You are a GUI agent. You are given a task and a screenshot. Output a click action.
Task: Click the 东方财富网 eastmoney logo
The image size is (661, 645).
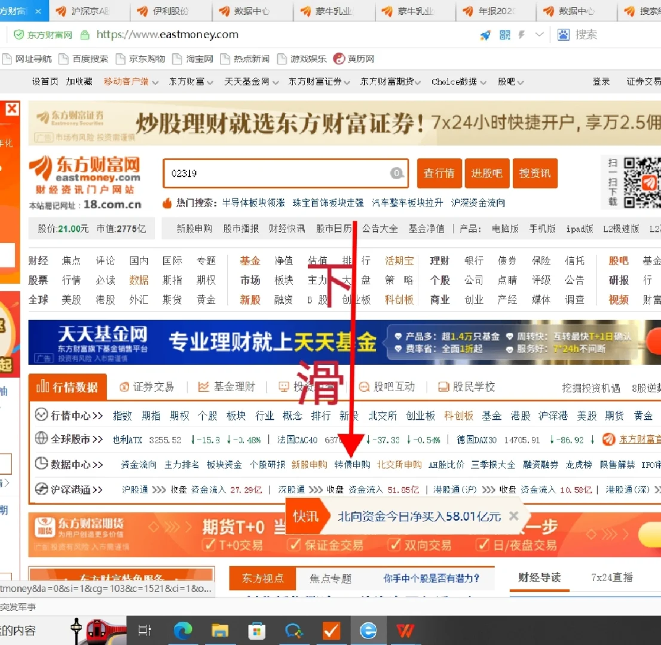tap(84, 175)
